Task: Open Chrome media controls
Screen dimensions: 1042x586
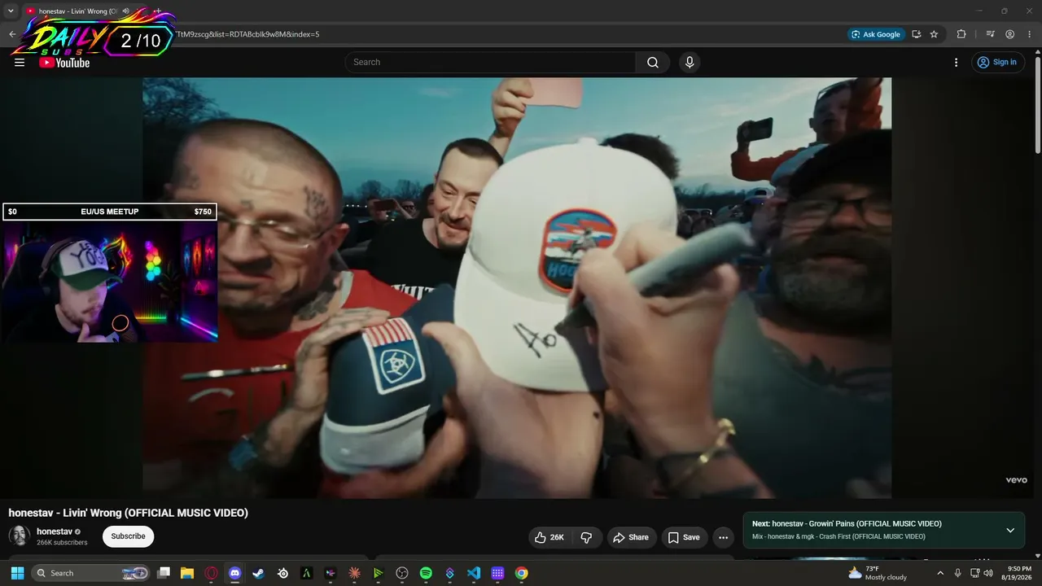Action: coord(991,34)
